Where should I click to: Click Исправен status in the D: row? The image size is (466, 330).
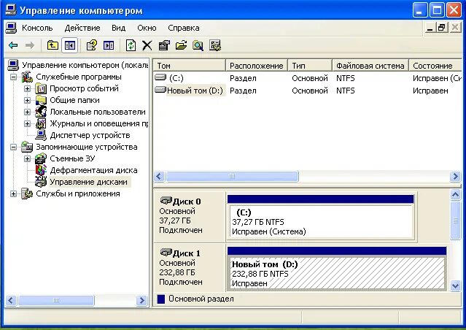point(430,91)
